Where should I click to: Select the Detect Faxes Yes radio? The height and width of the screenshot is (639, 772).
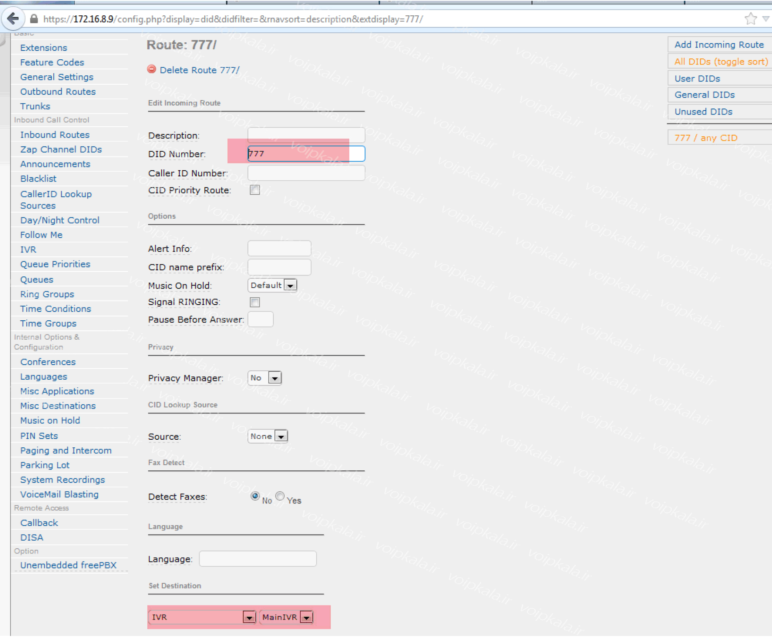[x=280, y=496]
